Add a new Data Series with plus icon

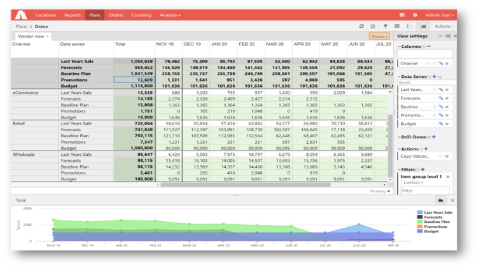click(x=434, y=76)
